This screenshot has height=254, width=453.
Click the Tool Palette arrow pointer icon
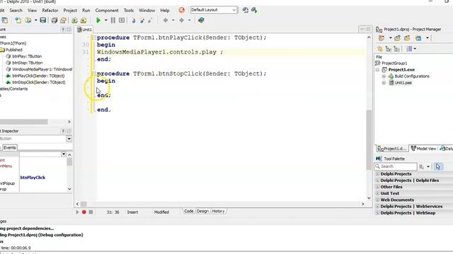438,167
